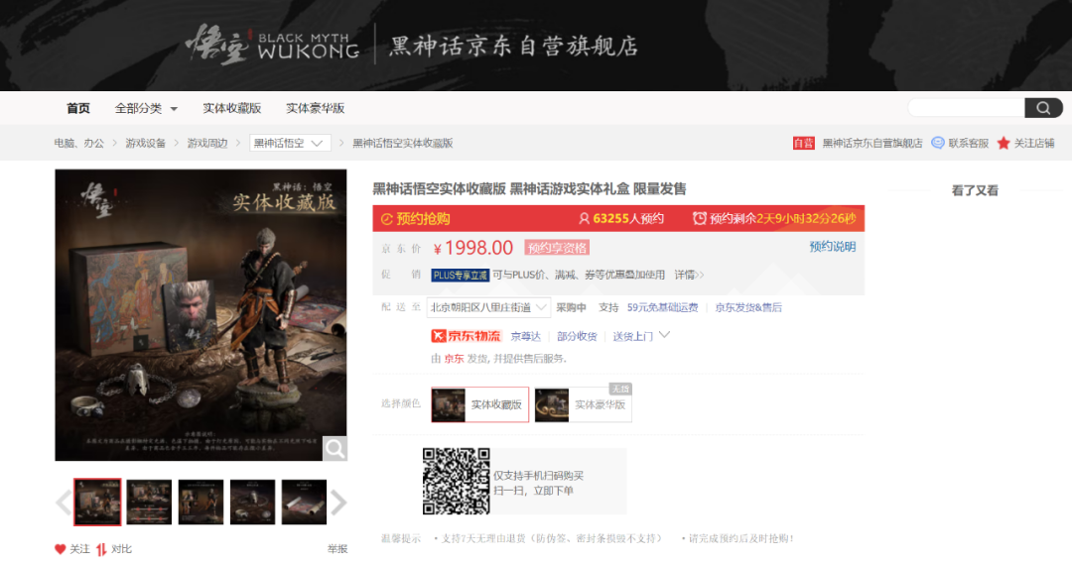1072x564 pixels.
Task: Select the second product thumbnail
Action: point(149,502)
